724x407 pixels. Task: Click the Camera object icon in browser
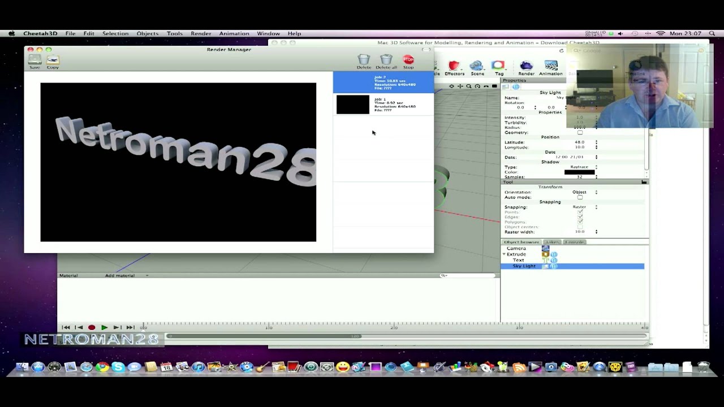(545, 248)
